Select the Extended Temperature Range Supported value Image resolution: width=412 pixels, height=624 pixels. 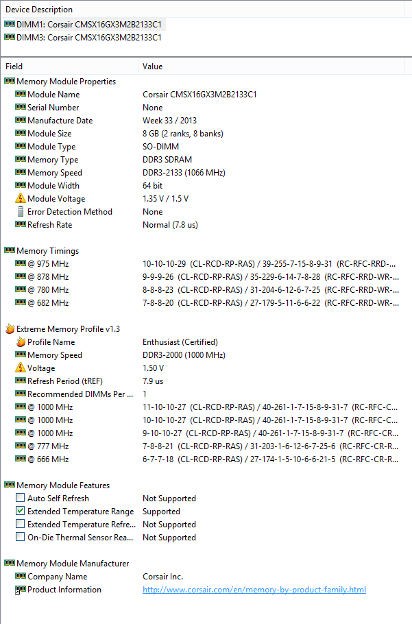tap(162, 512)
